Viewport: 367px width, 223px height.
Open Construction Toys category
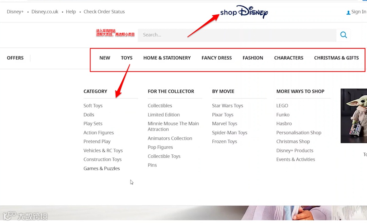tap(103, 159)
